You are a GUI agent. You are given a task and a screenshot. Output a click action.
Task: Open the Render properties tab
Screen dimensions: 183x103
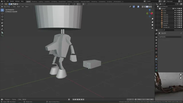pos(156,37)
